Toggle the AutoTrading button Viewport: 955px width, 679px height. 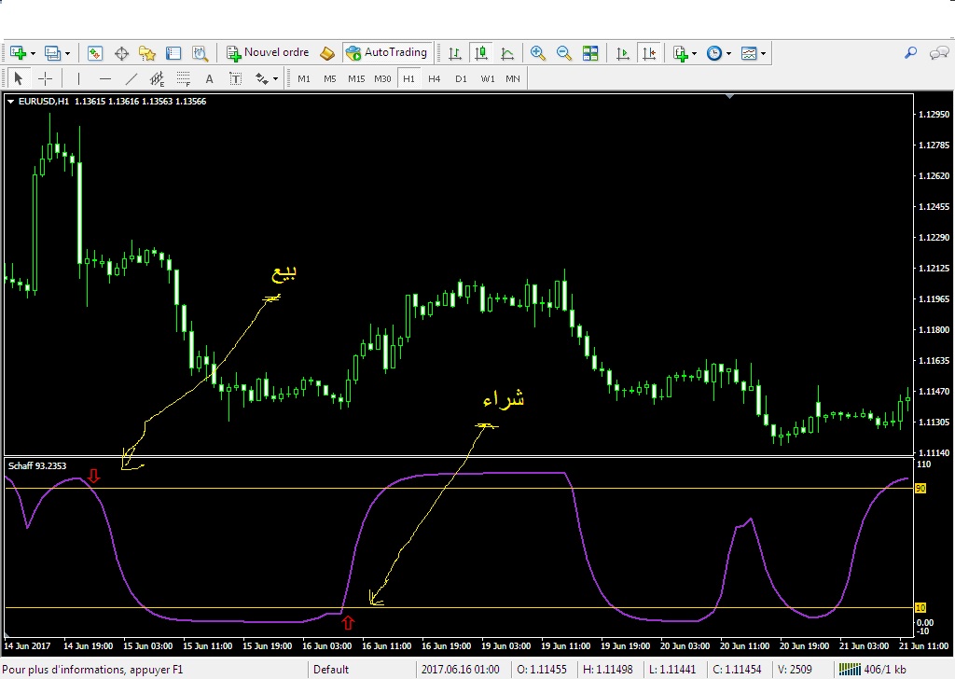386,53
